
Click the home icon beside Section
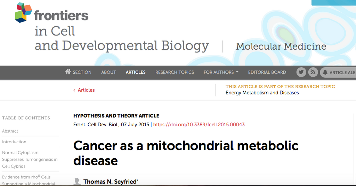(x=68, y=72)
